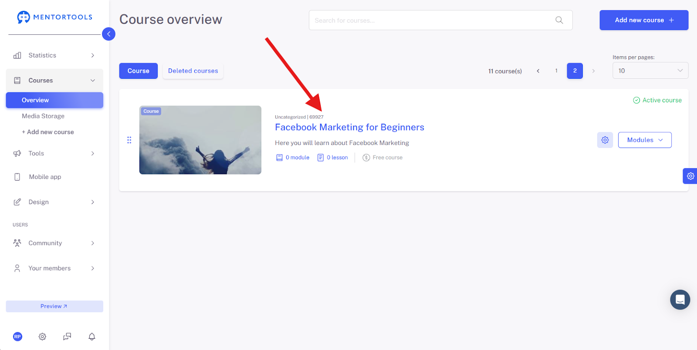Screen dimensions: 697x350
Task: Open the notifications bell
Action: (x=92, y=337)
